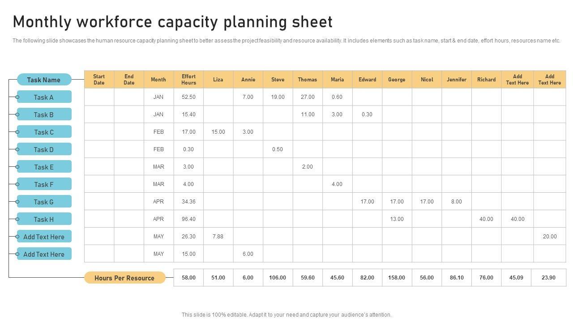
Task: Select the Richard column header
Action: (x=486, y=80)
